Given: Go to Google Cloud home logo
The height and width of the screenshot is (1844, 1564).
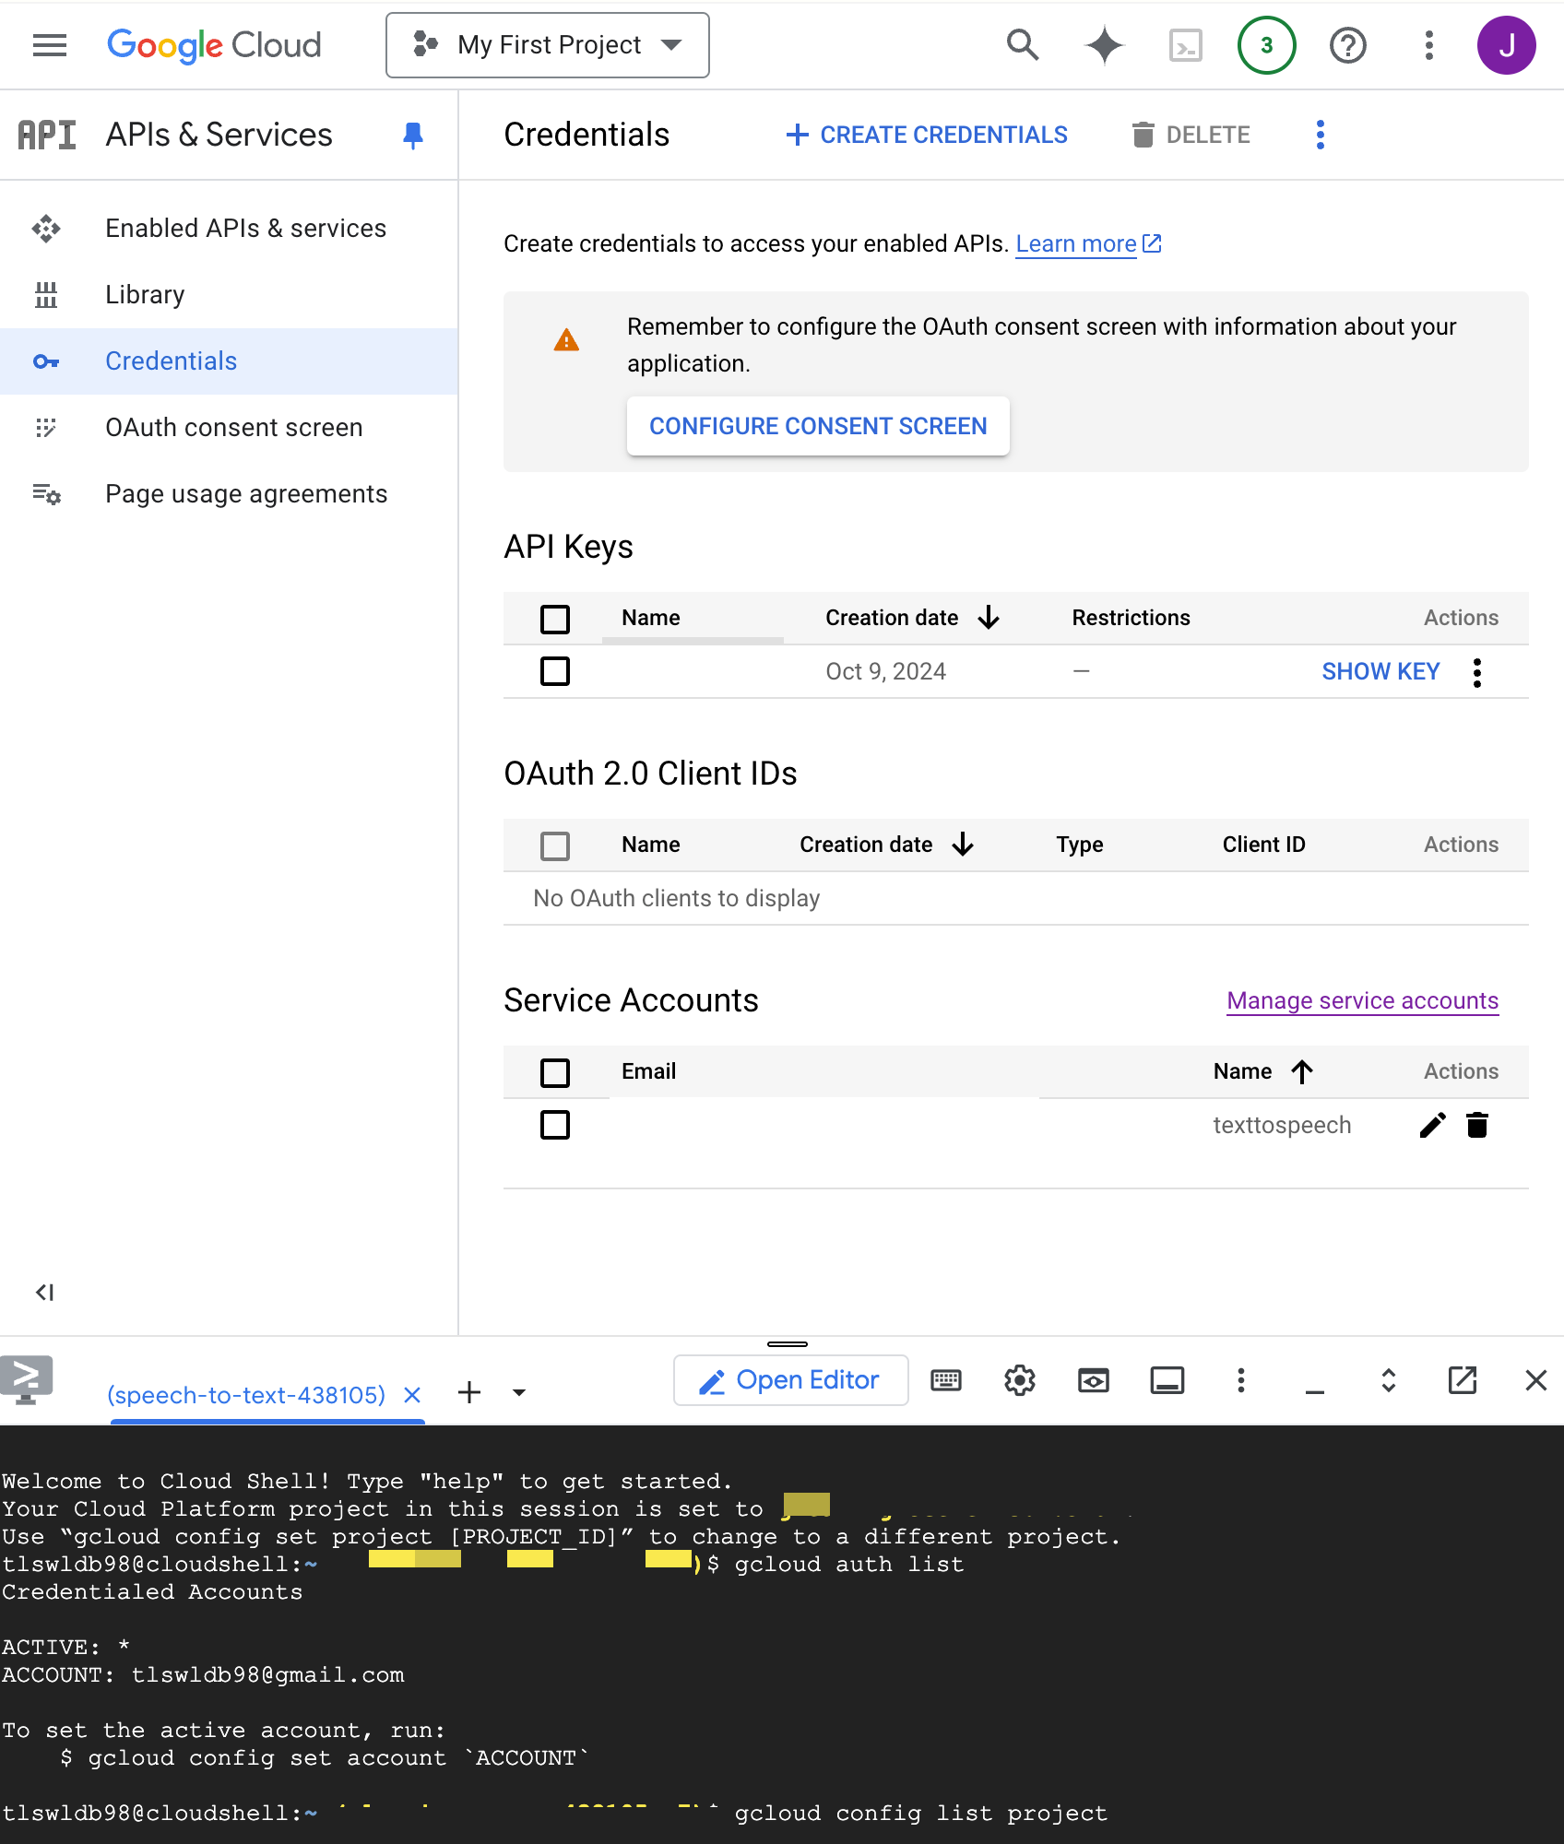Looking at the screenshot, I should point(214,45).
